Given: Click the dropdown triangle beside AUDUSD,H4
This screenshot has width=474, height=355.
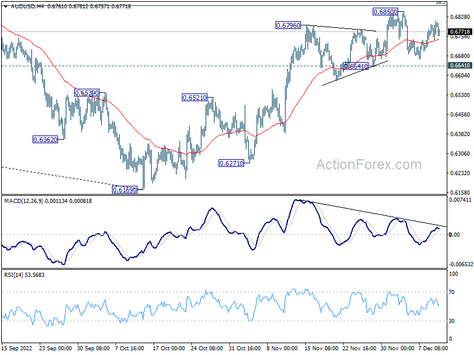Looking at the screenshot, I should (x=6, y=7).
